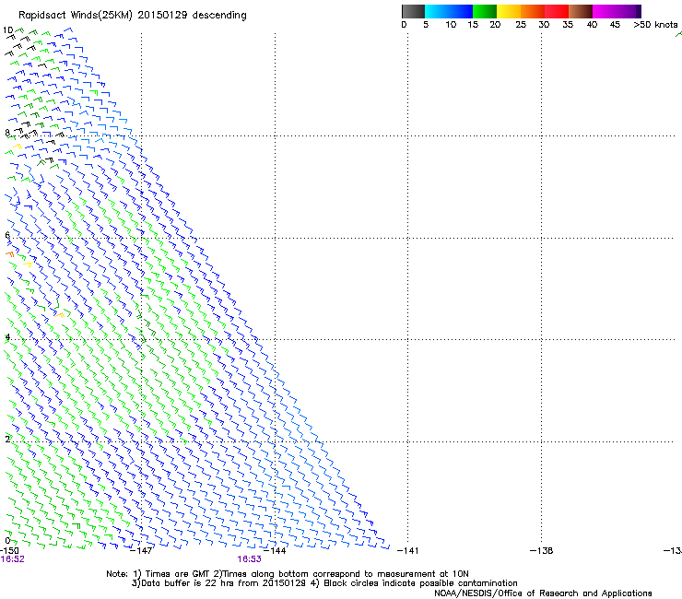Click the yellow 20-25 knots color segment
Image resolution: width=682 pixels, height=599 pixels.
(x=509, y=11)
